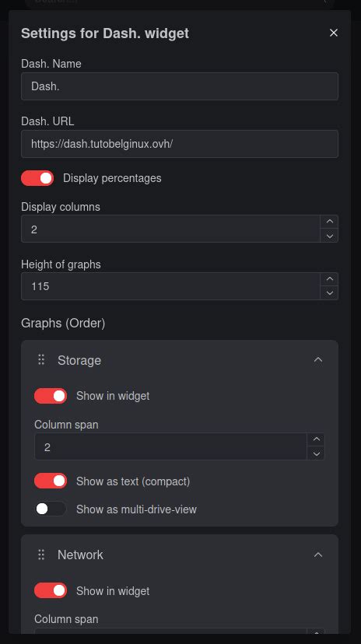Image resolution: width=361 pixels, height=644 pixels.
Task: Grab the Network drag handle icon
Action: pyautogui.click(x=41, y=555)
